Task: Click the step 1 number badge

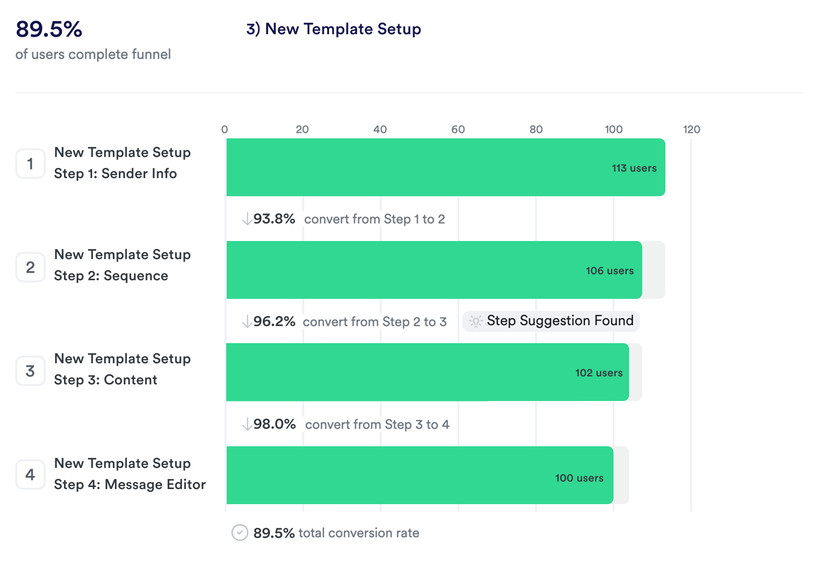Action: tap(30, 164)
